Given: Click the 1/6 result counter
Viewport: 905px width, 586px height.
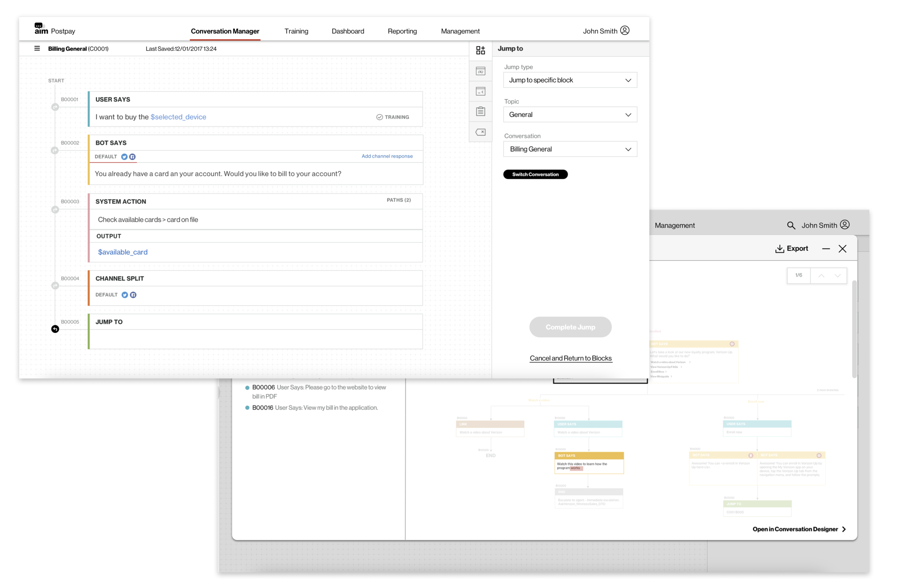Looking at the screenshot, I should (799, 276).
